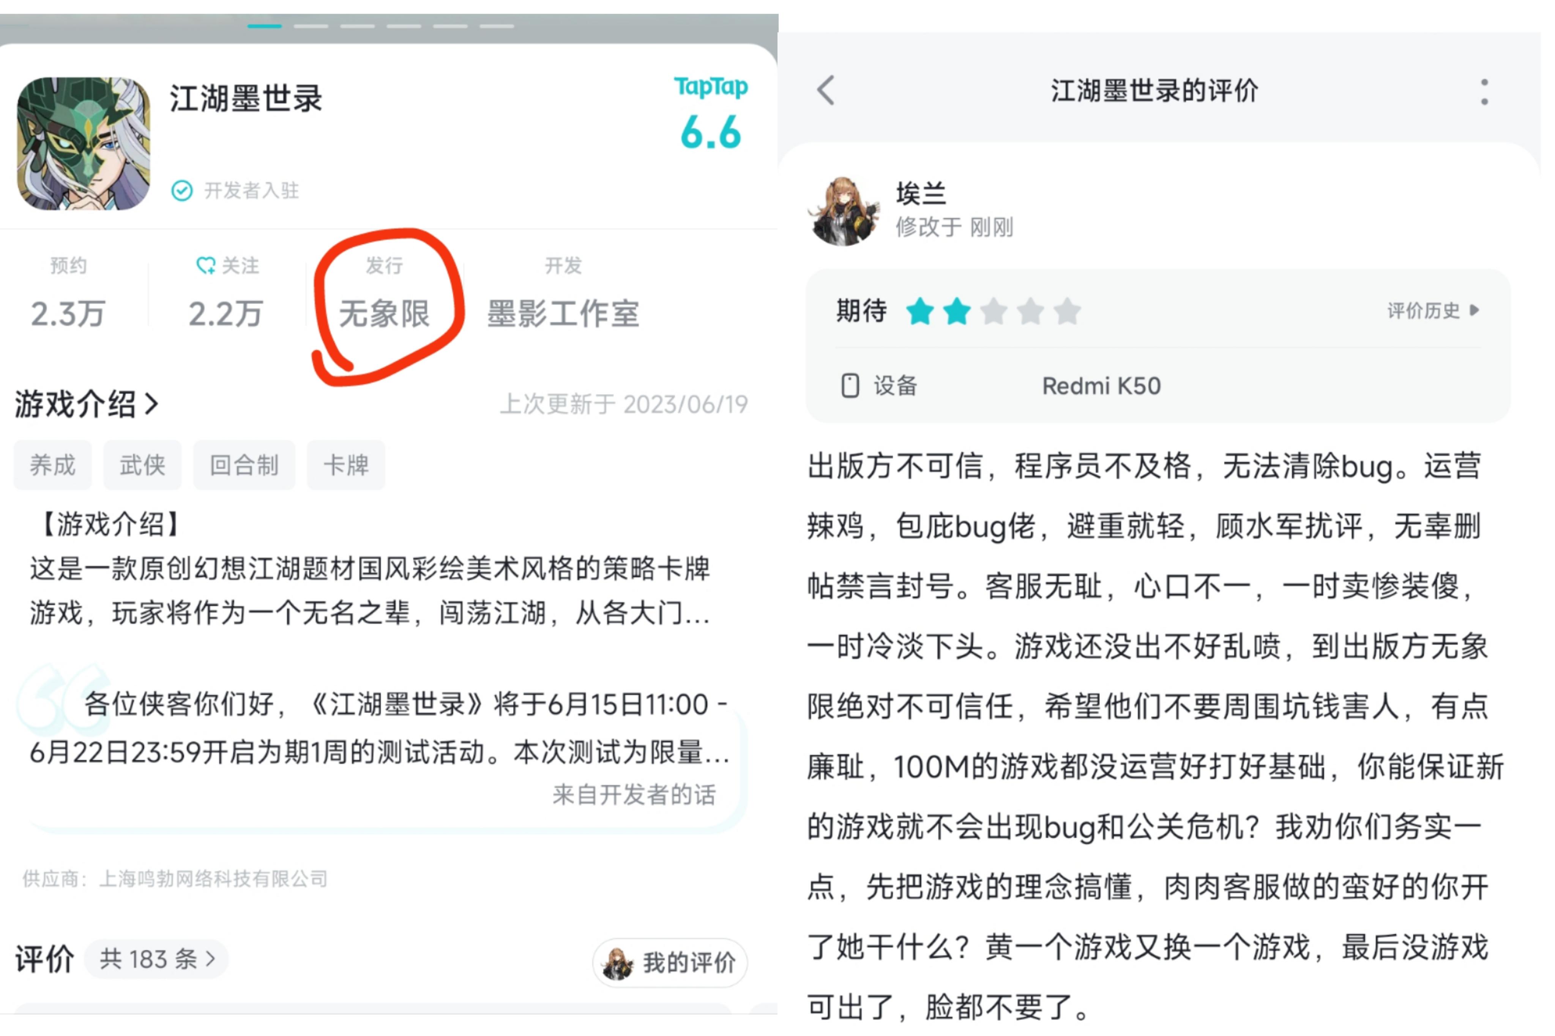Select the 卡牌 tag

(x=345, y=465)
